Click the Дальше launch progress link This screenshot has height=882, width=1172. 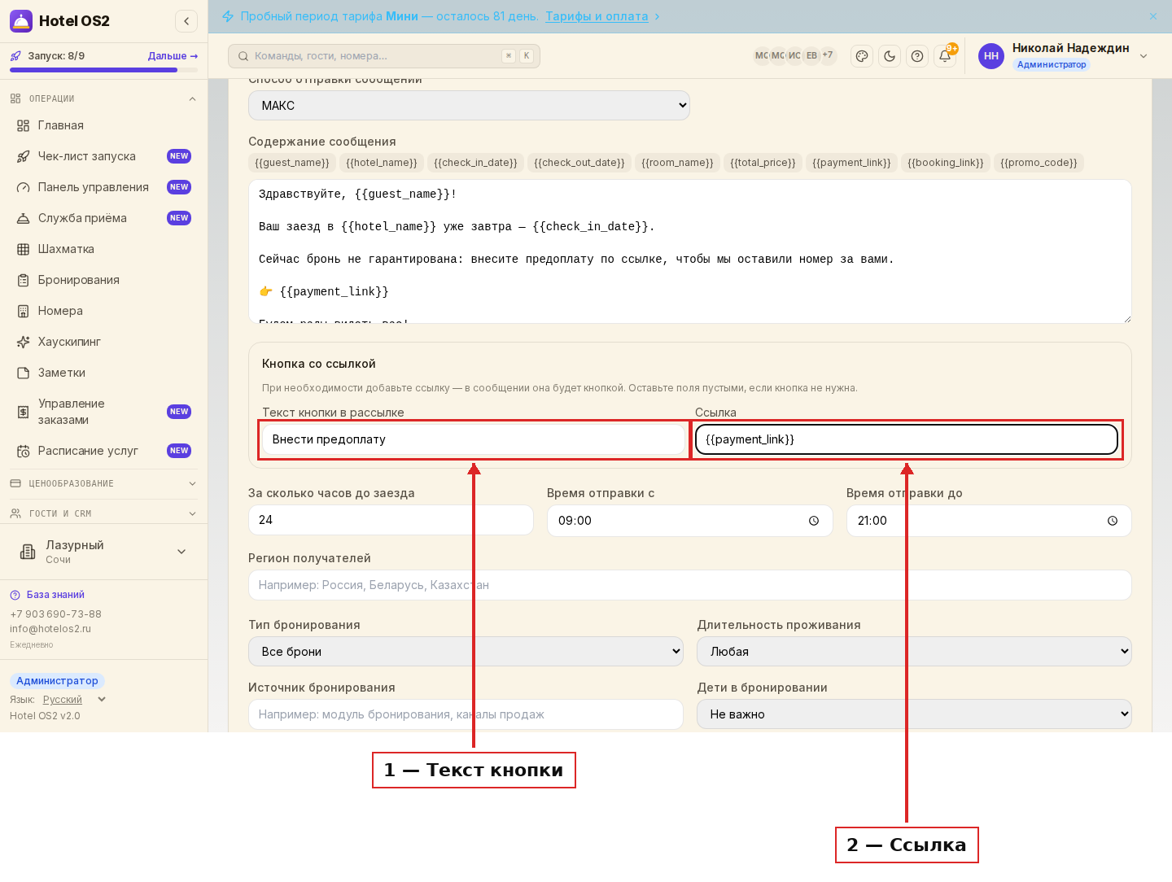(x=173, y=56)
